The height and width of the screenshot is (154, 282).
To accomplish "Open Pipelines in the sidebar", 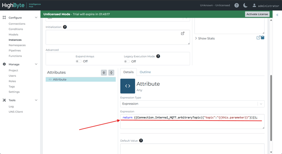I will [15, 50].
